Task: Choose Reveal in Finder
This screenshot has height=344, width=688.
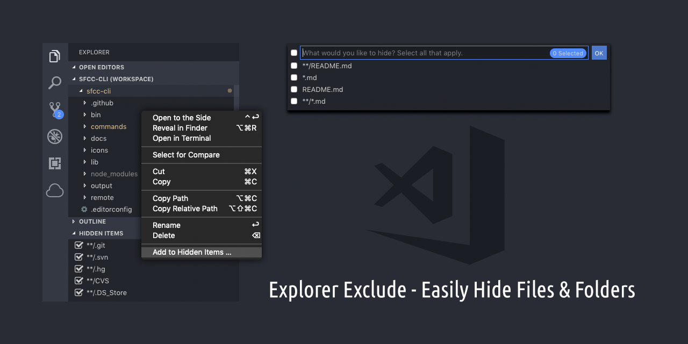Action: pyautogui.click(x=202, y=128)
